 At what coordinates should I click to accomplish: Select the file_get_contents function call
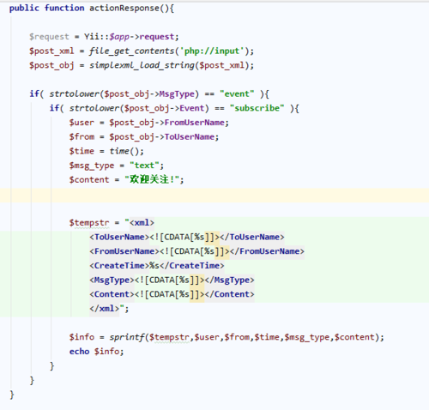point(131,51)
